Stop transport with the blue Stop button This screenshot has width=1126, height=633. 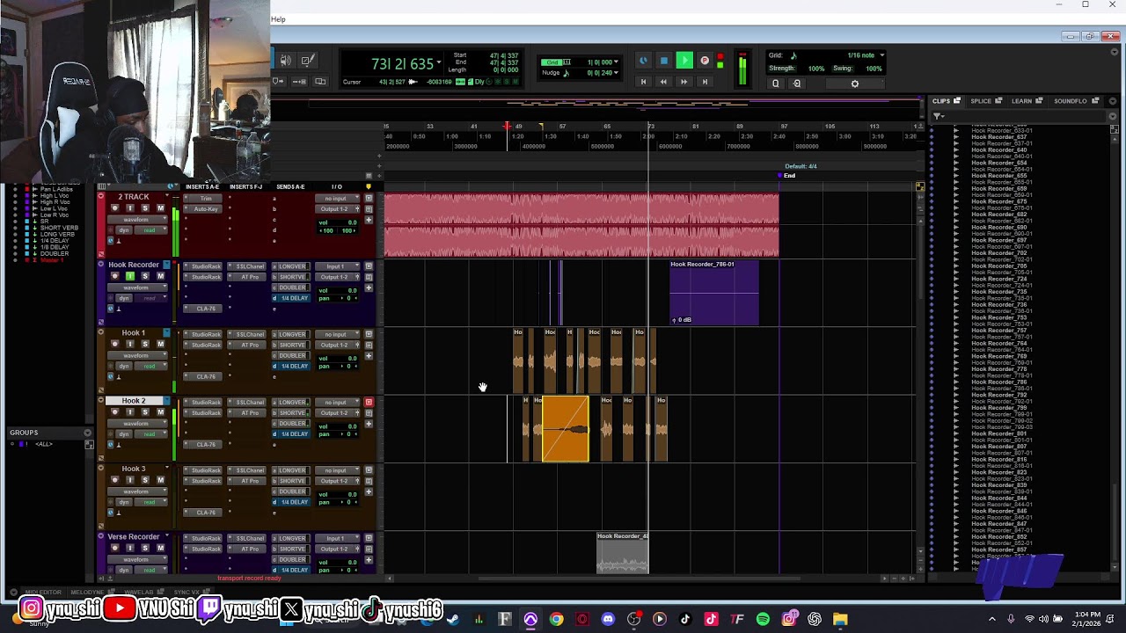(663, 61)
